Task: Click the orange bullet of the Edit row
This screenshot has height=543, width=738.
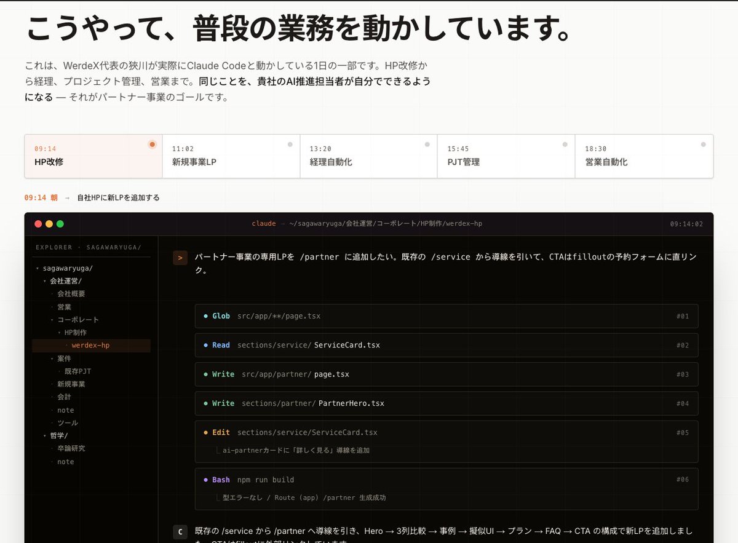Action: [x=205, y=432]
